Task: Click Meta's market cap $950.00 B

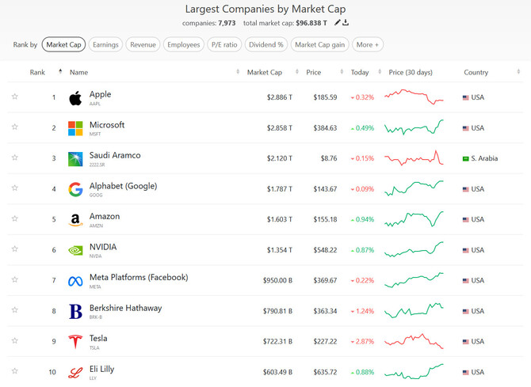Action: 277,281
